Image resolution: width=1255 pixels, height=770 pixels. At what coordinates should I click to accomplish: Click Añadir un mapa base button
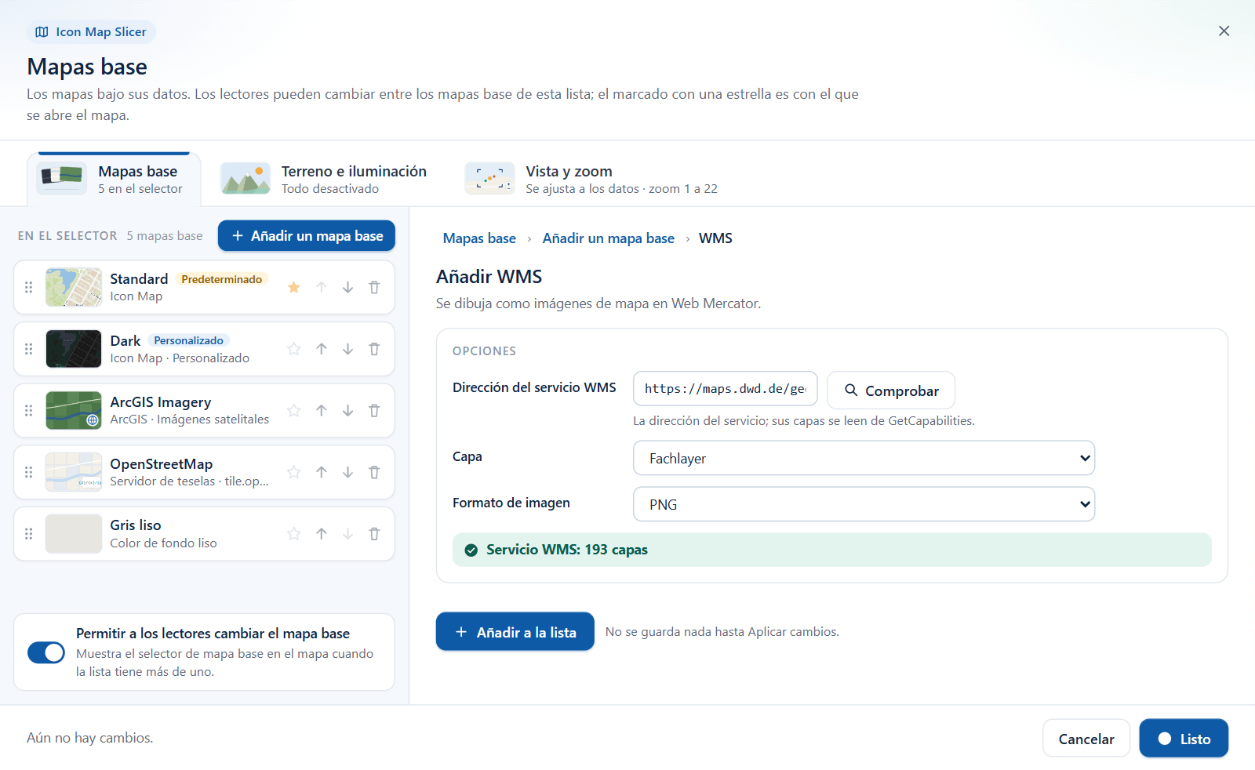(307, 236)
